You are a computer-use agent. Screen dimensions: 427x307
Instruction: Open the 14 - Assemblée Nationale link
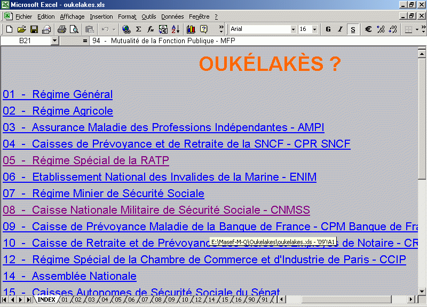70,276
